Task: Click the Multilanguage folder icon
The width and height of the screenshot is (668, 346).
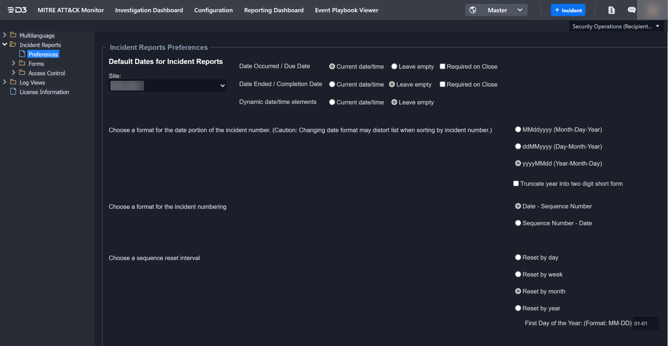Action: [x=13, y=35]
